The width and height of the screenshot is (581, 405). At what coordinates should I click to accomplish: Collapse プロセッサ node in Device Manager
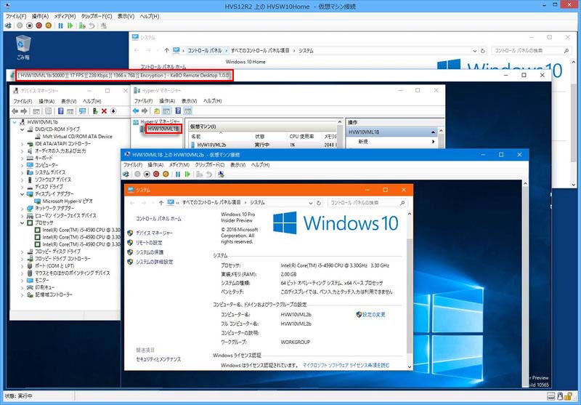coord(23,223)
